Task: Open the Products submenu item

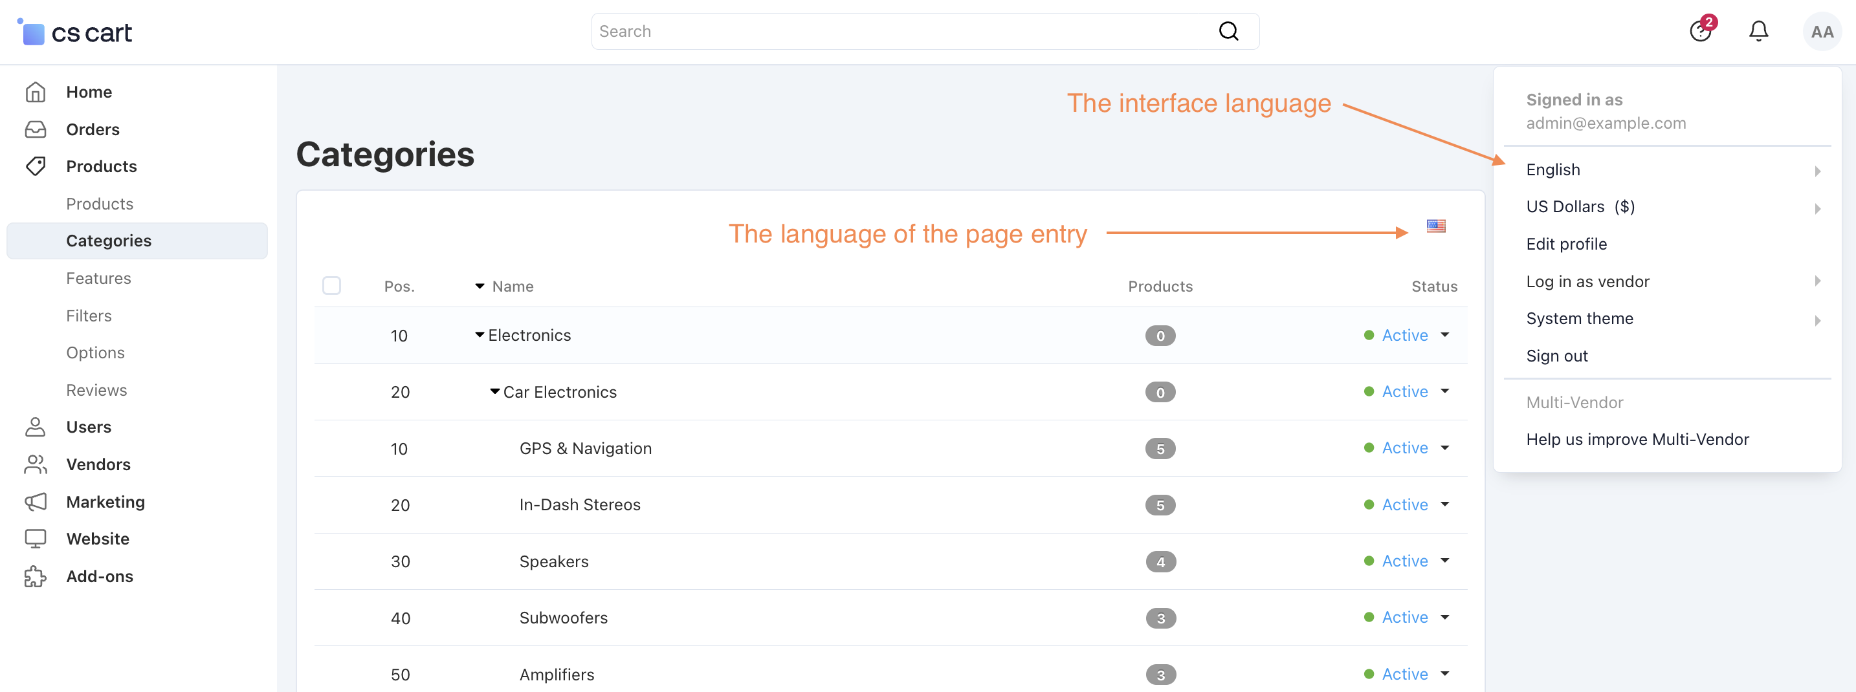Action: click(100, 204)
